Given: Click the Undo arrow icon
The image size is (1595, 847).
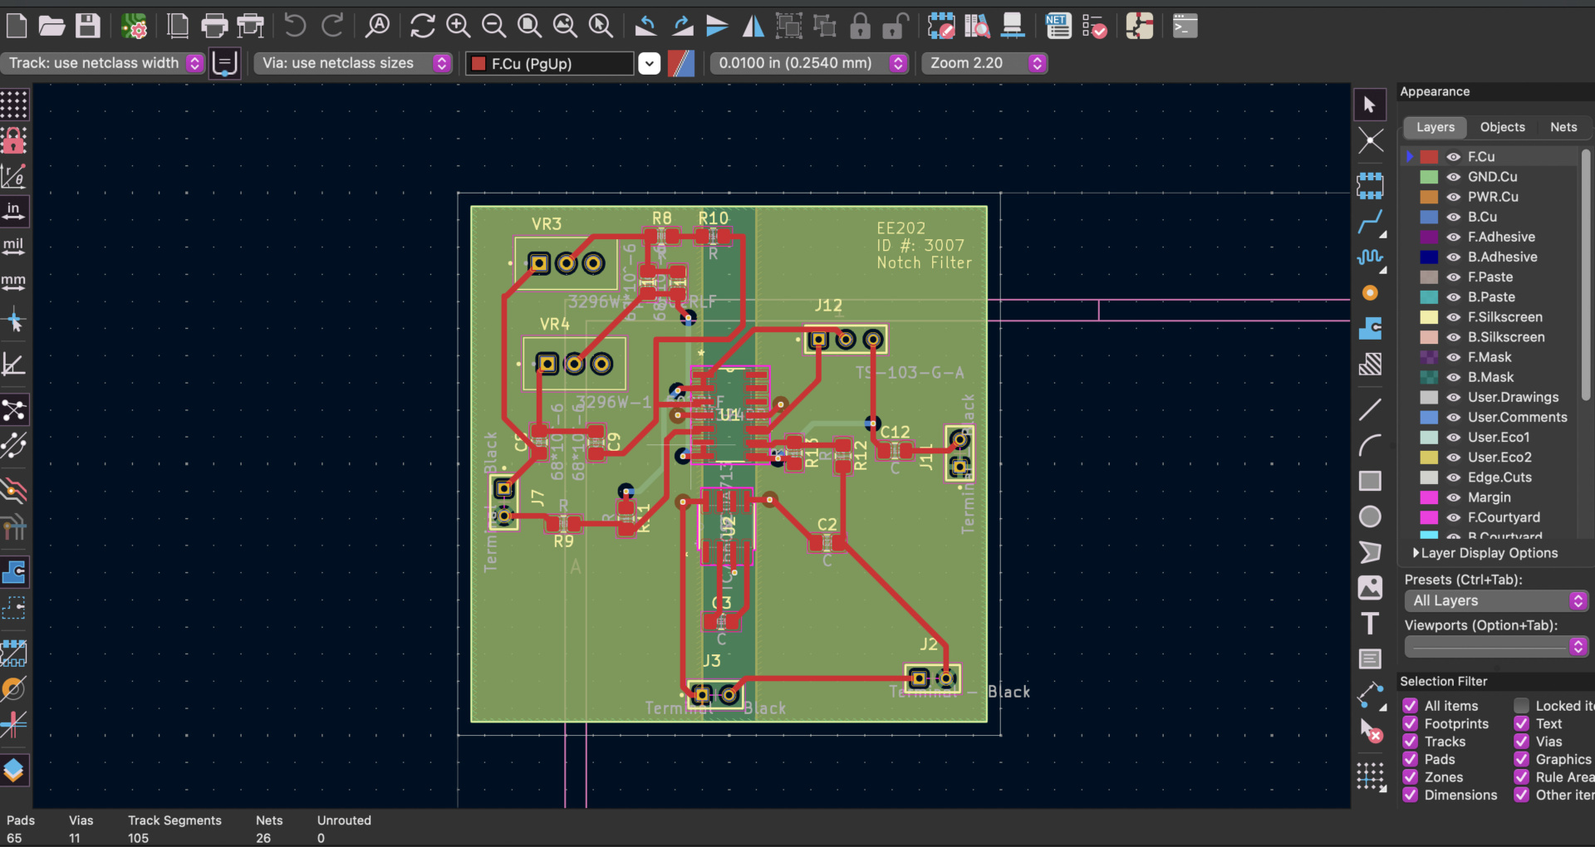Looking at the screenshot, I should 295,27.
